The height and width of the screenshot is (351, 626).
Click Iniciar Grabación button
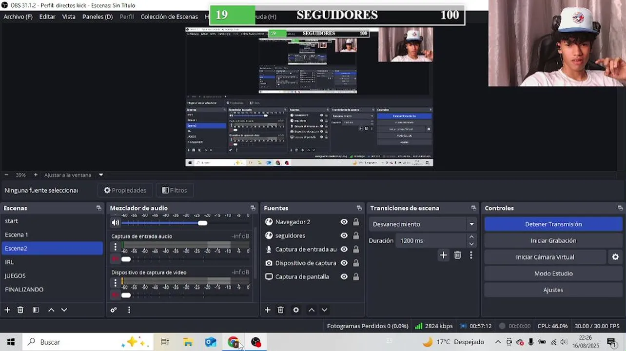[553, 241]
